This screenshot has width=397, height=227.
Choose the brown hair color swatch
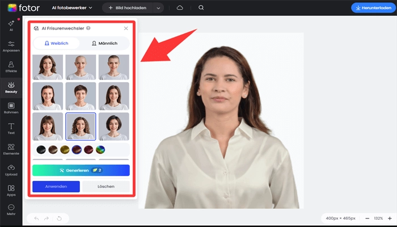coord(53,150)
